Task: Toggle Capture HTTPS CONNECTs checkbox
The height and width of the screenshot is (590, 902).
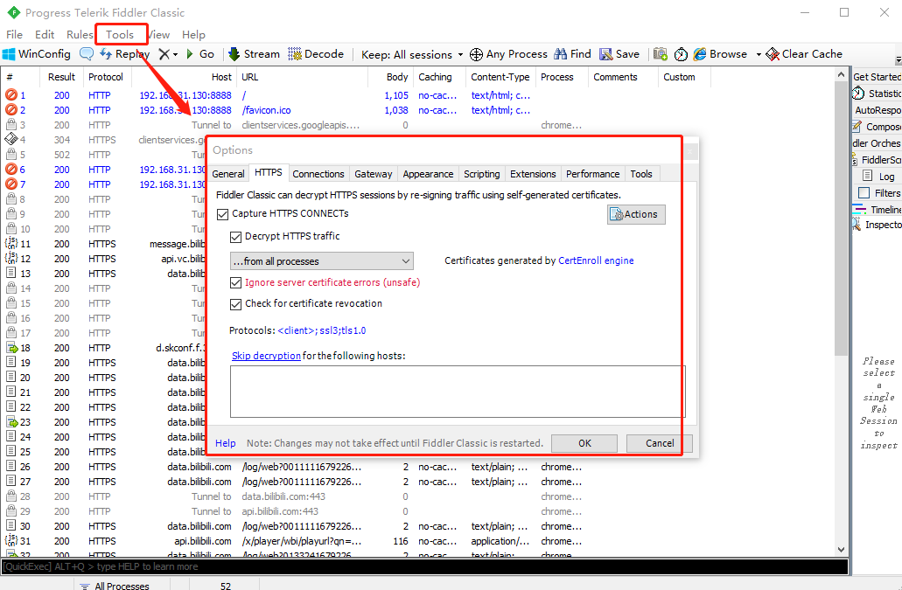Action: (222, 214)
